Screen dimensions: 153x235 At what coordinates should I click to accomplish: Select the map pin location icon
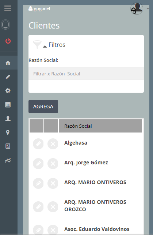(8, 133)
